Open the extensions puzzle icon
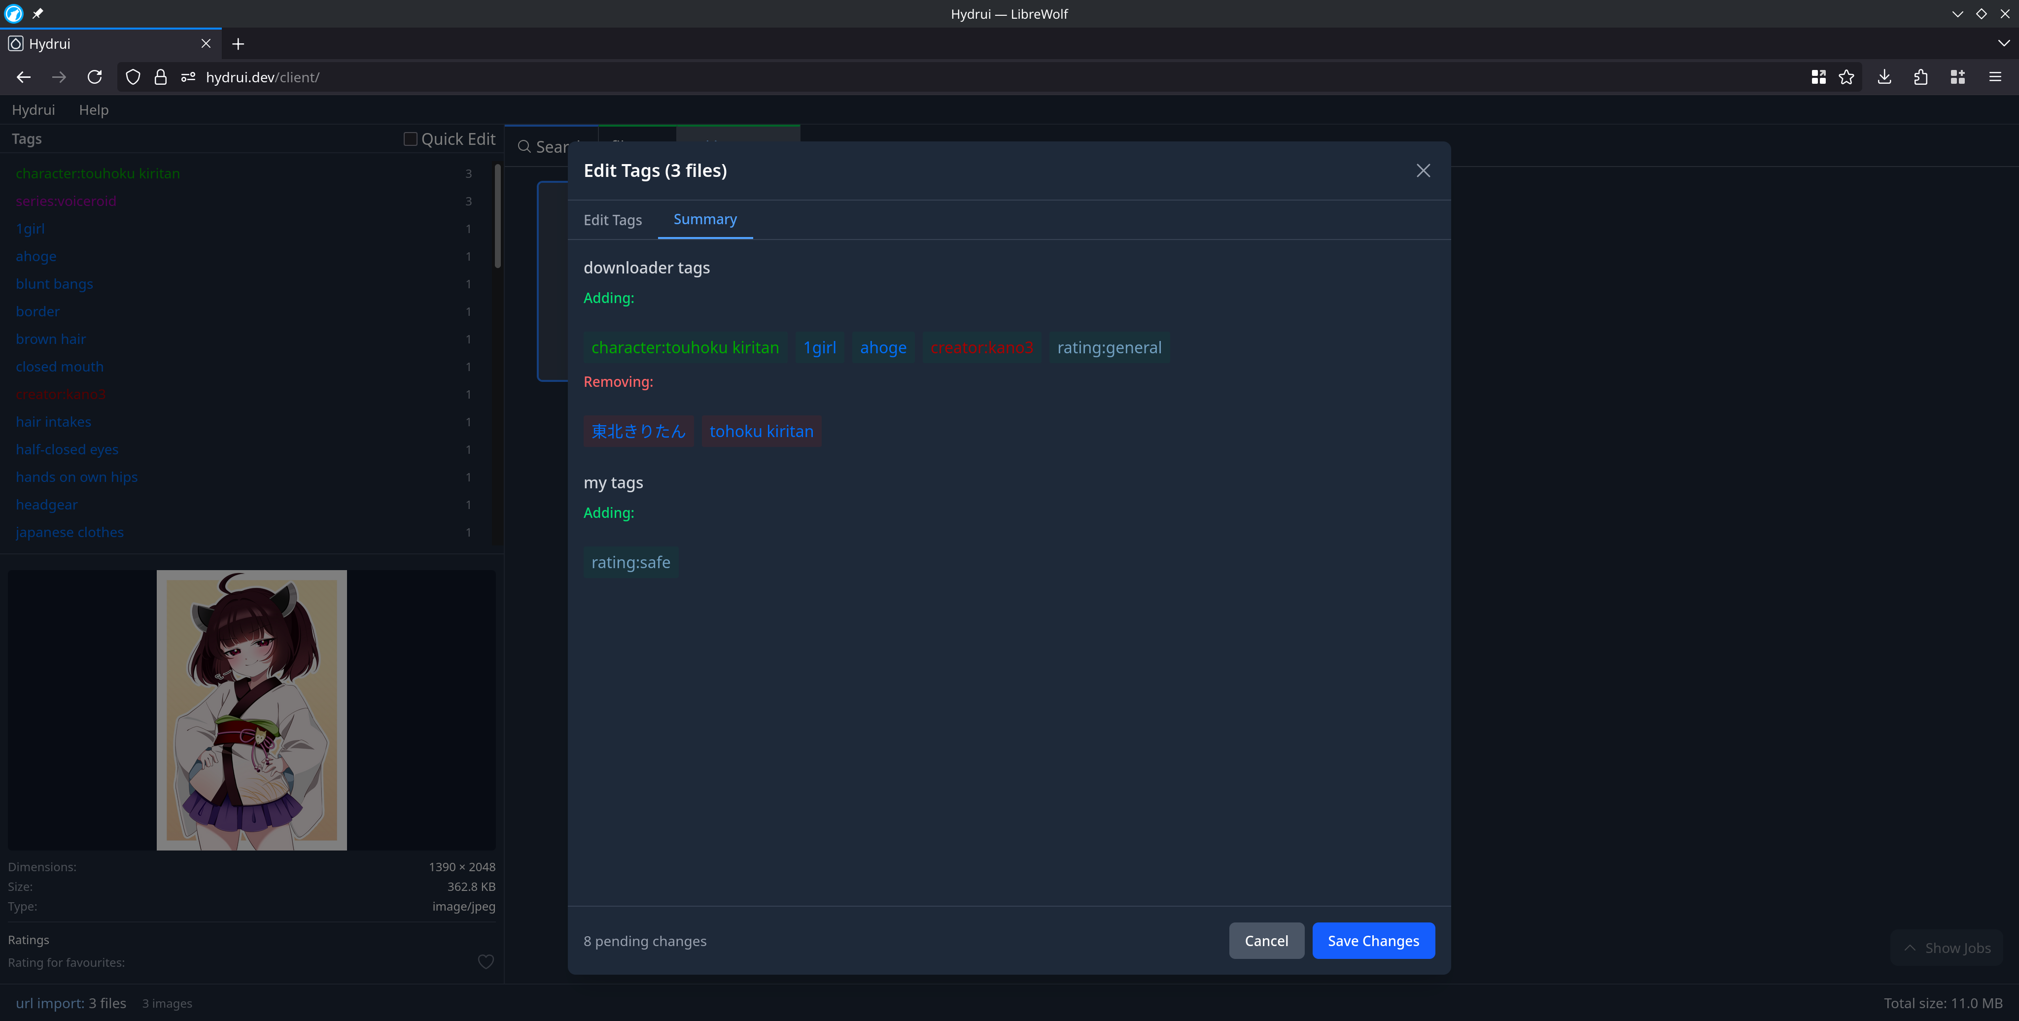Screen dimensions: 2019x1021 pyautogui.click(x=1920, y=77)
